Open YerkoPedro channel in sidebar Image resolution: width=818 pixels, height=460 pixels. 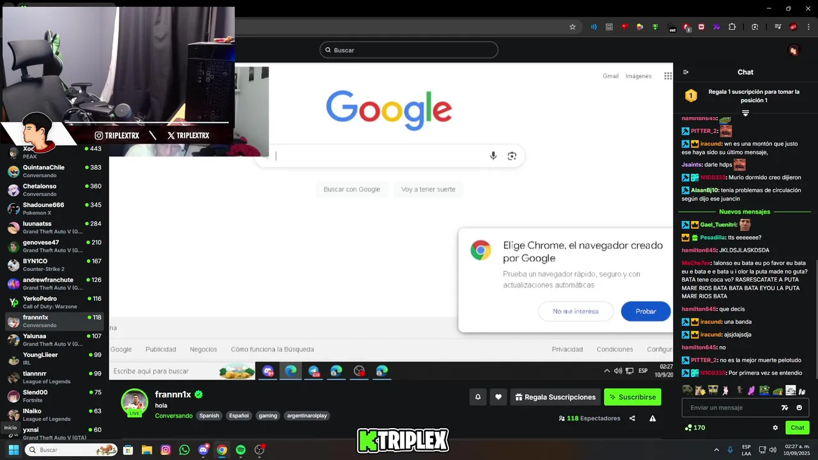click(x=54, y=302)
